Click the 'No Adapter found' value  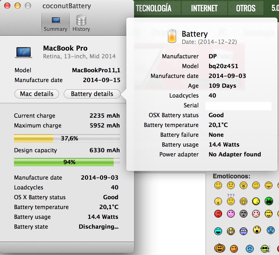[235, 154]
